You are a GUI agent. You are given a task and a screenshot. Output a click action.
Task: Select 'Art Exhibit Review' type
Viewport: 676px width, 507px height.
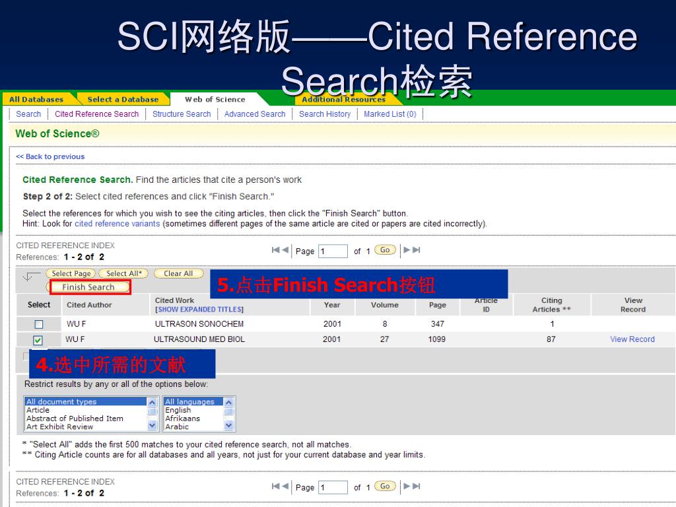pos(85,426)
